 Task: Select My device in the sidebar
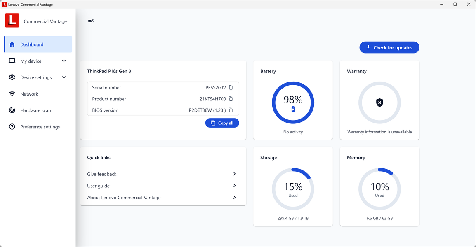tap(38, 61)
